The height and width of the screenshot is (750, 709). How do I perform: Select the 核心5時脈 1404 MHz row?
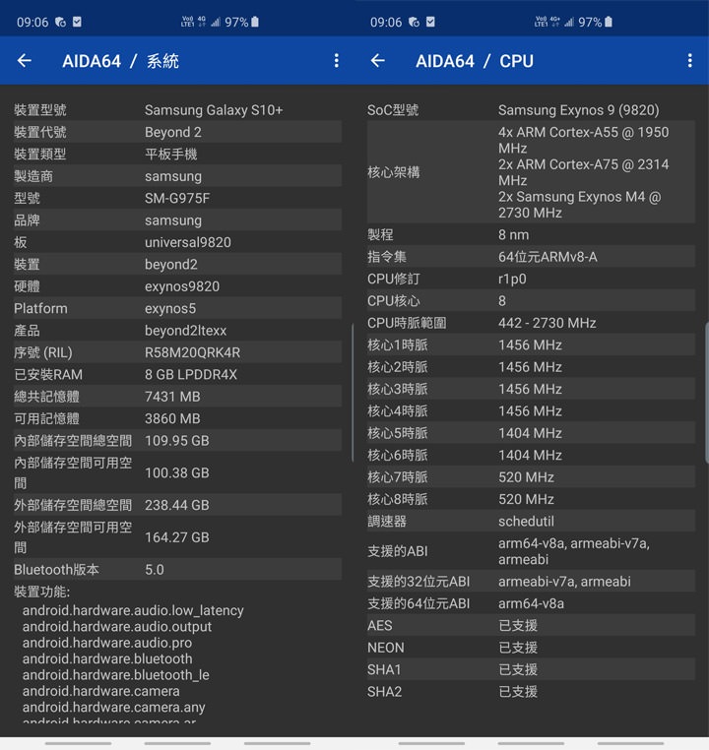tap(531, 432)
